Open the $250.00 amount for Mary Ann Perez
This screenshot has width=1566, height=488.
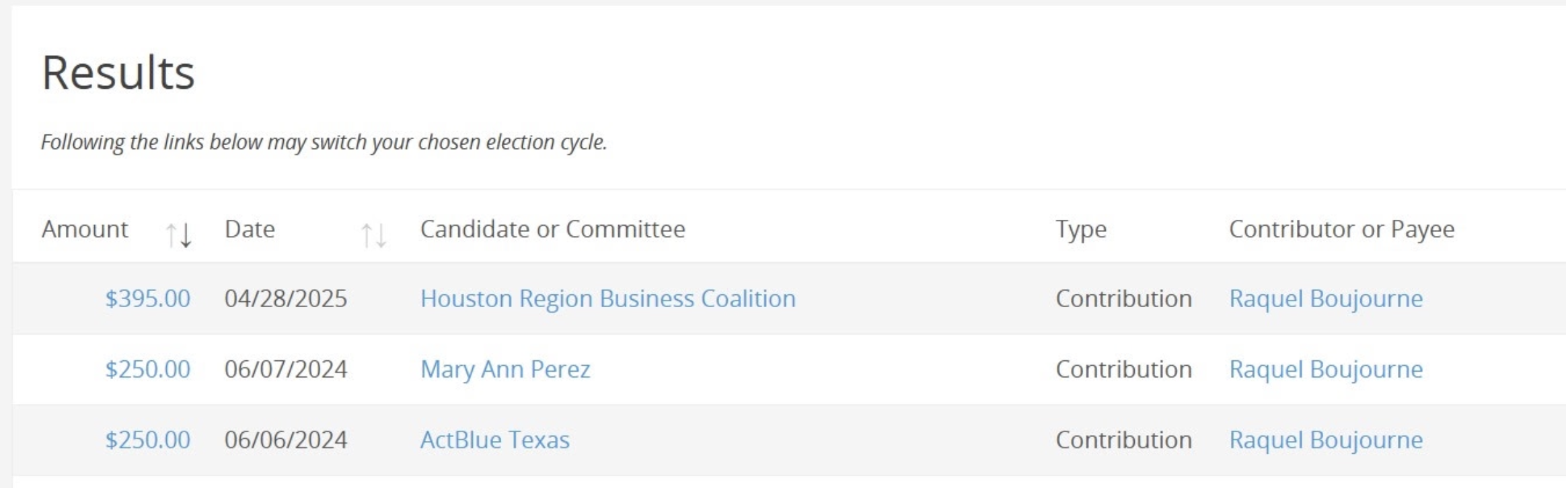pos(147,369)
